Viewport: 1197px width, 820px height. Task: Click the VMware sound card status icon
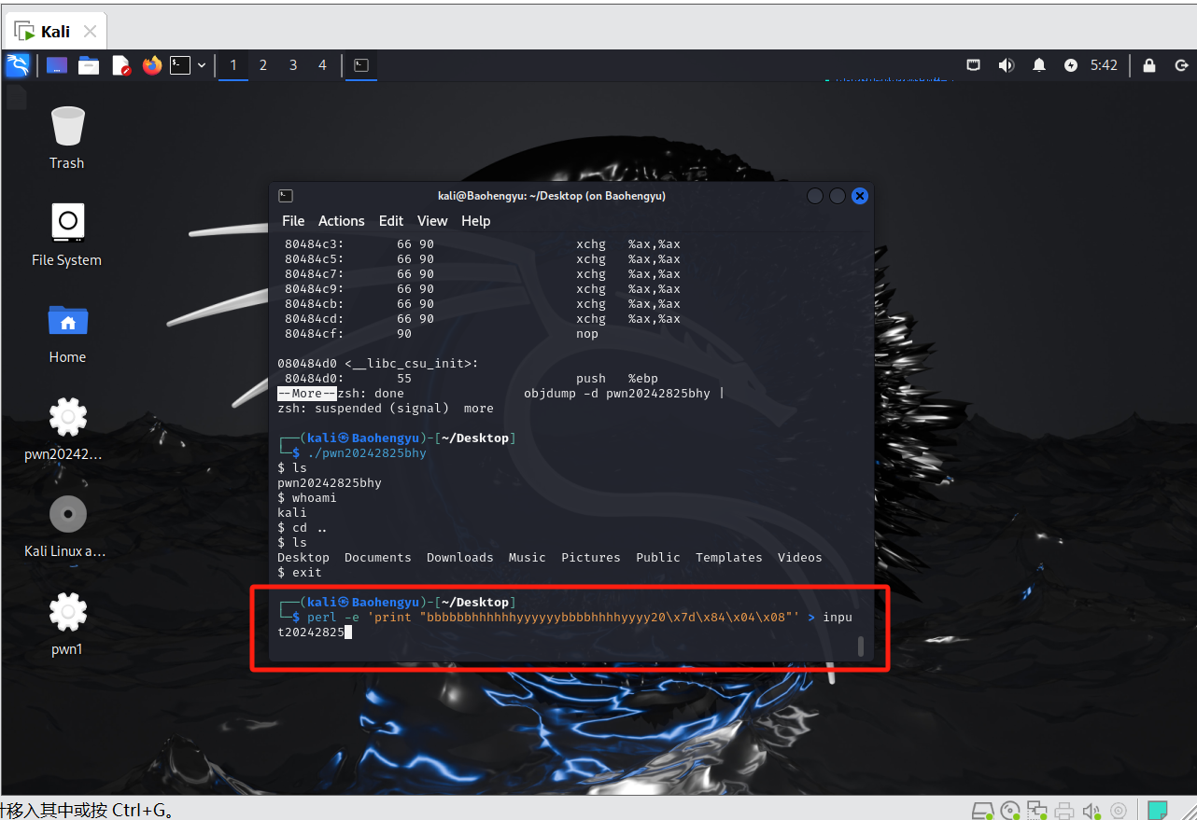click(x=1091, y=810)
